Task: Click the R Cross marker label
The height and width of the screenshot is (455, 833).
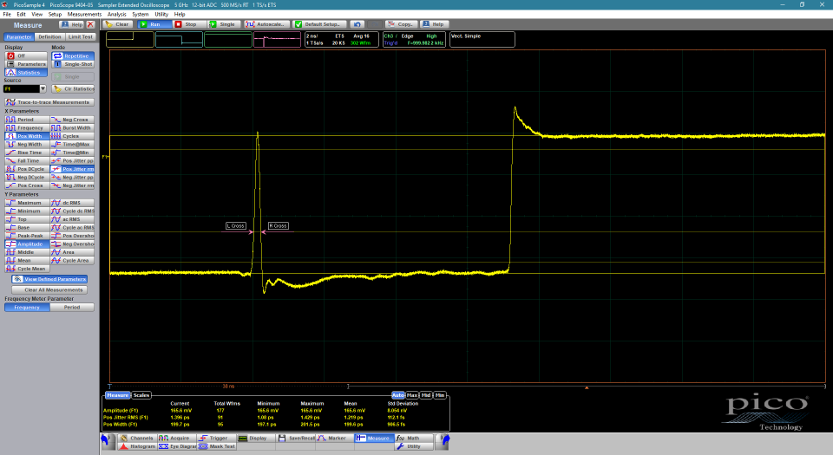Action: (278, 225)
